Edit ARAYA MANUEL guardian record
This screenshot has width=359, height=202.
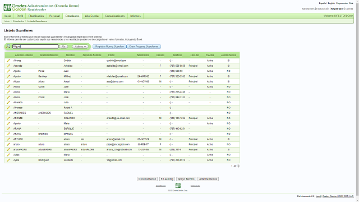(8, 134)
